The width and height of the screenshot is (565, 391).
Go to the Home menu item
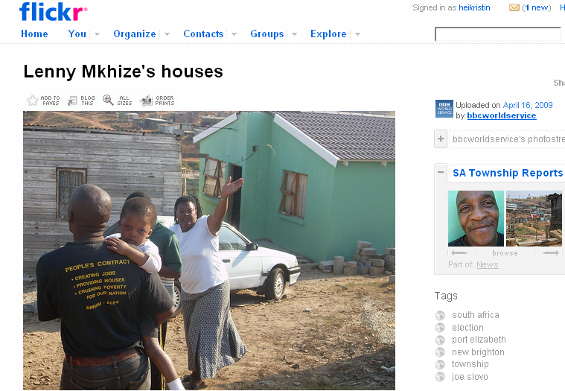(x=34, y=34)
